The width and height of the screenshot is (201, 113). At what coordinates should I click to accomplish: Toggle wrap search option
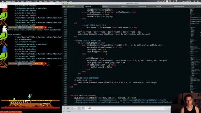75,108
